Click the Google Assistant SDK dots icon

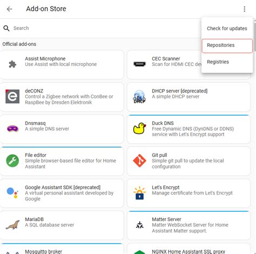tap(12, 193)
